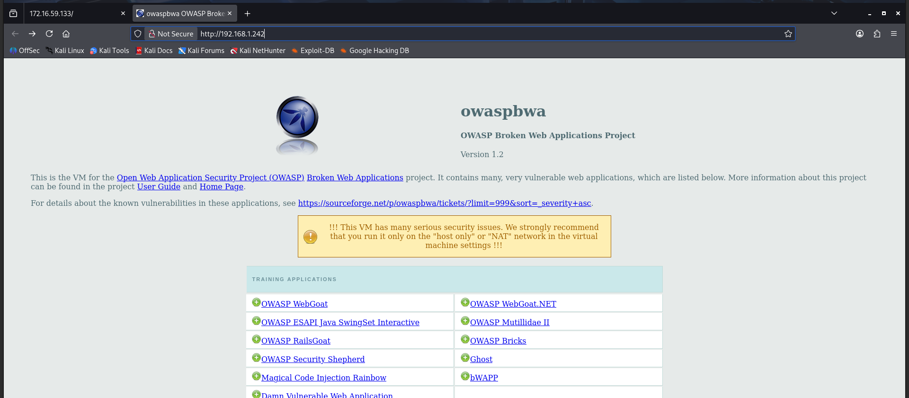Open the User Guide link

click(159, 186)
